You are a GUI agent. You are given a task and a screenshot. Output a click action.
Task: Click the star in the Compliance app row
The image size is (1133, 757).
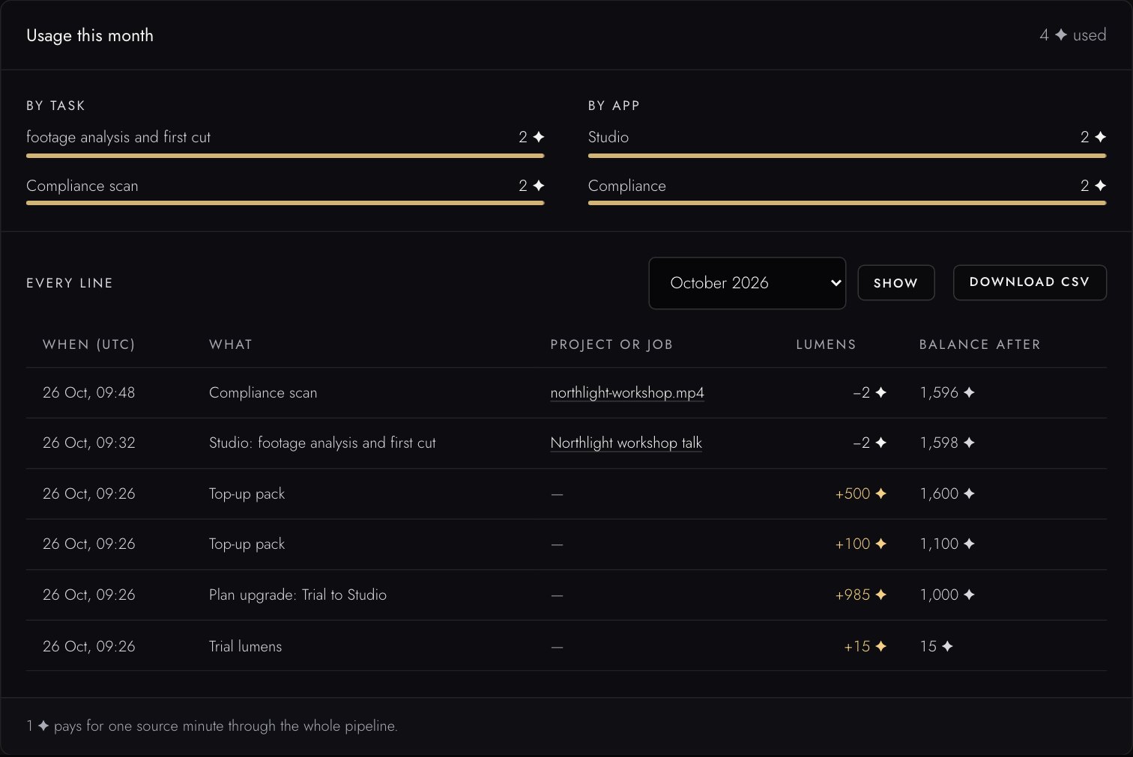1100,186
